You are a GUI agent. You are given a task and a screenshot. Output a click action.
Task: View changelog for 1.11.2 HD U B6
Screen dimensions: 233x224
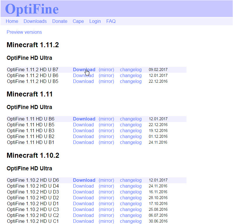point(131,75)
